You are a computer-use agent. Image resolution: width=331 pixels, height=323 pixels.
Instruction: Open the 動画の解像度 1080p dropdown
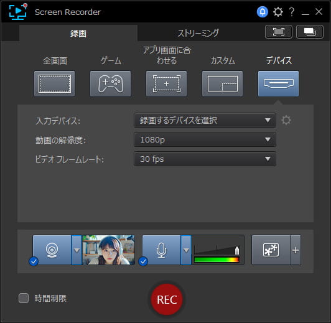pos(205,139)
